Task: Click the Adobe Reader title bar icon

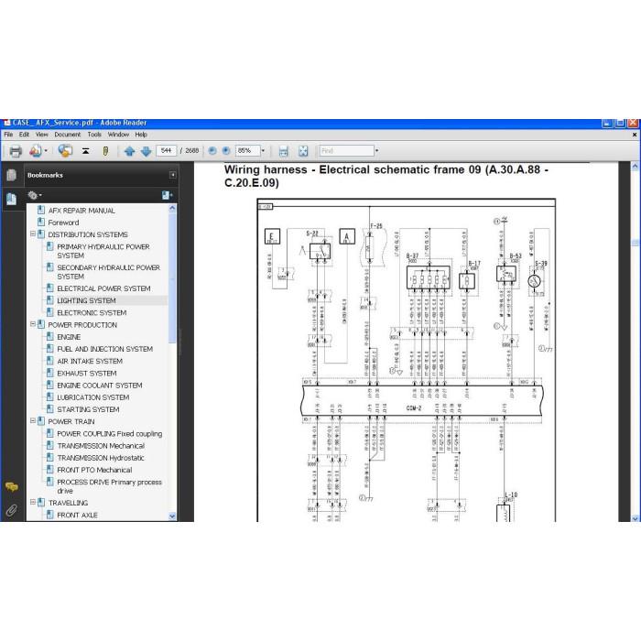Action: pos(7,123)
